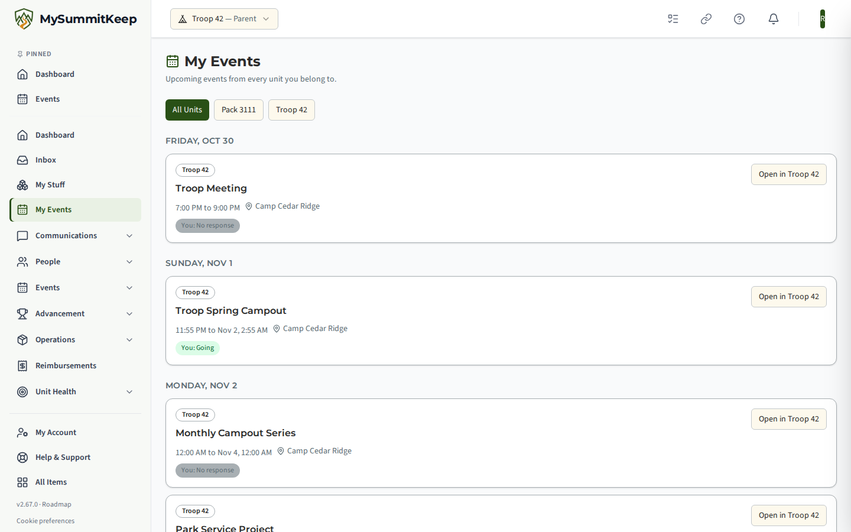Click location pin on Monthly Campout Series
Image resolution: width=851 pixels, height=532 pixels.
click(281, 451)
